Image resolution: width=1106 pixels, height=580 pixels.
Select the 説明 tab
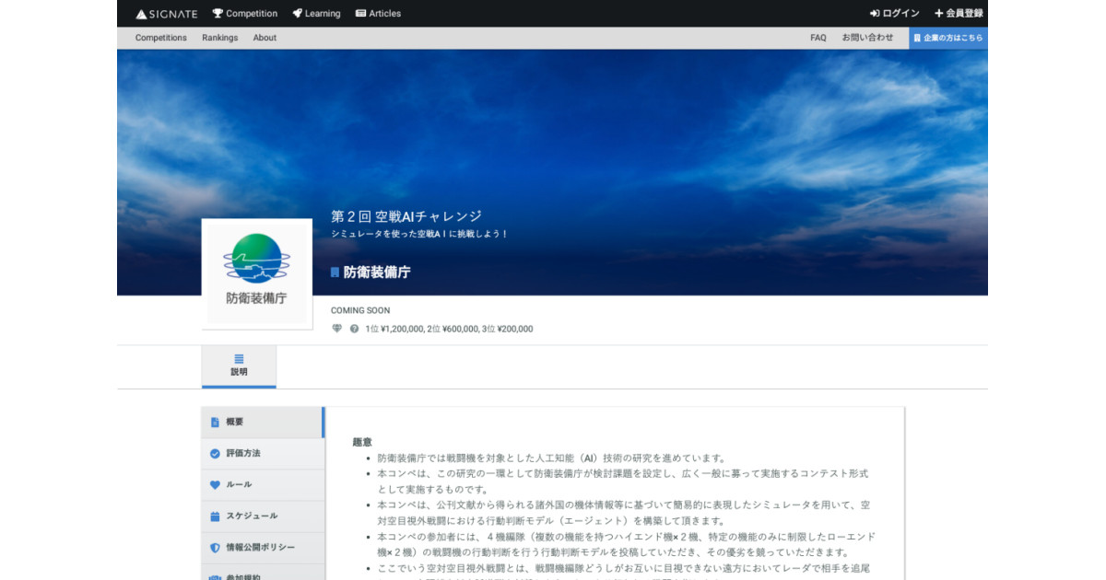pyautogui.click(x=239, y=366)
